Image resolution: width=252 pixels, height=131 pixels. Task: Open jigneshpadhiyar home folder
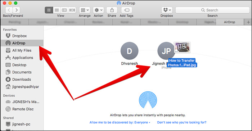[x=22, y=87]
